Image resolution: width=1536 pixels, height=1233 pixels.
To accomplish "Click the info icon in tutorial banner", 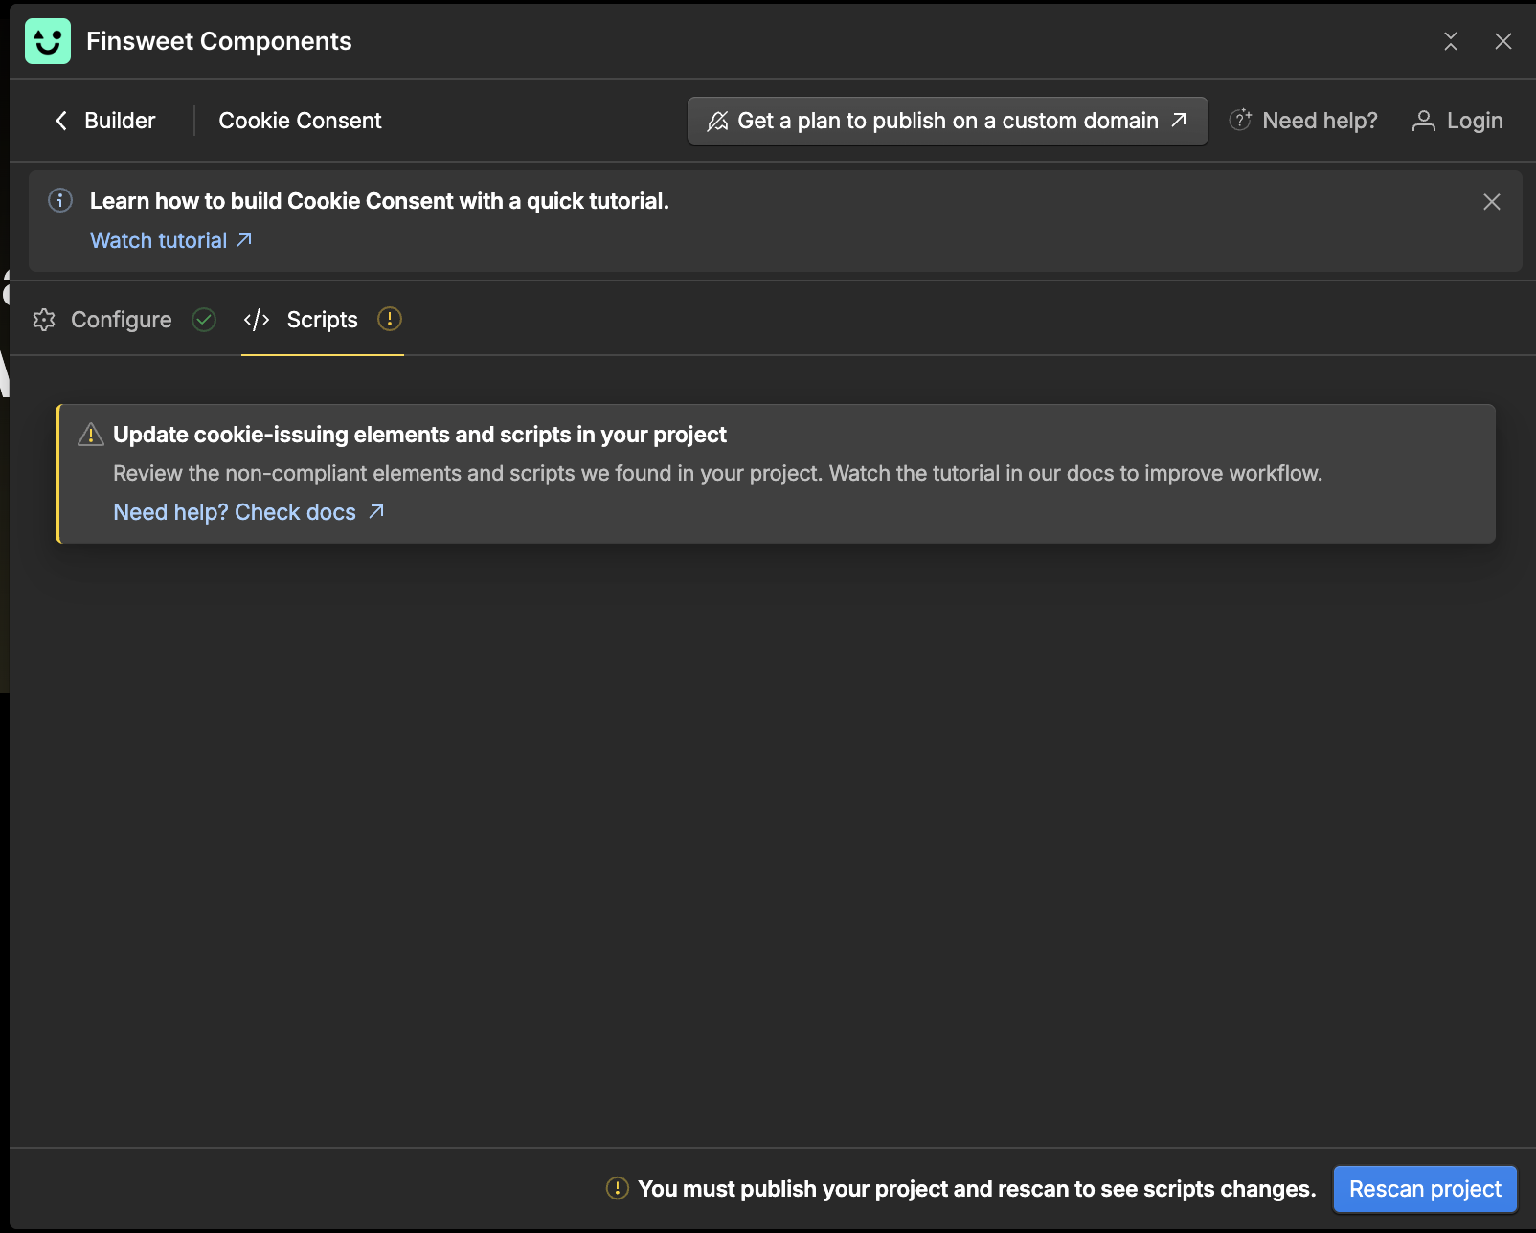I will tap(60, 200).
